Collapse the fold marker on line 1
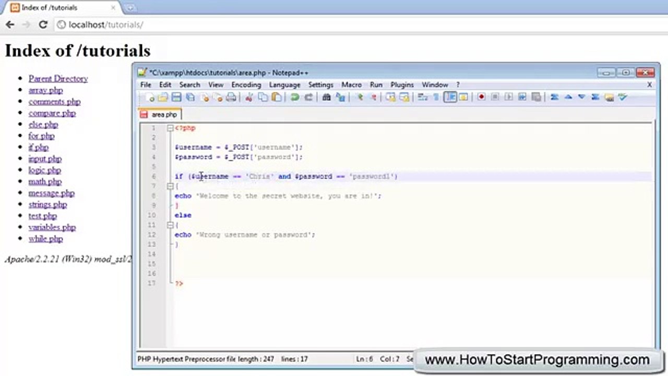The width and height of the screenshot is (668, 376). pyautogui.click(x=170, y=128)
